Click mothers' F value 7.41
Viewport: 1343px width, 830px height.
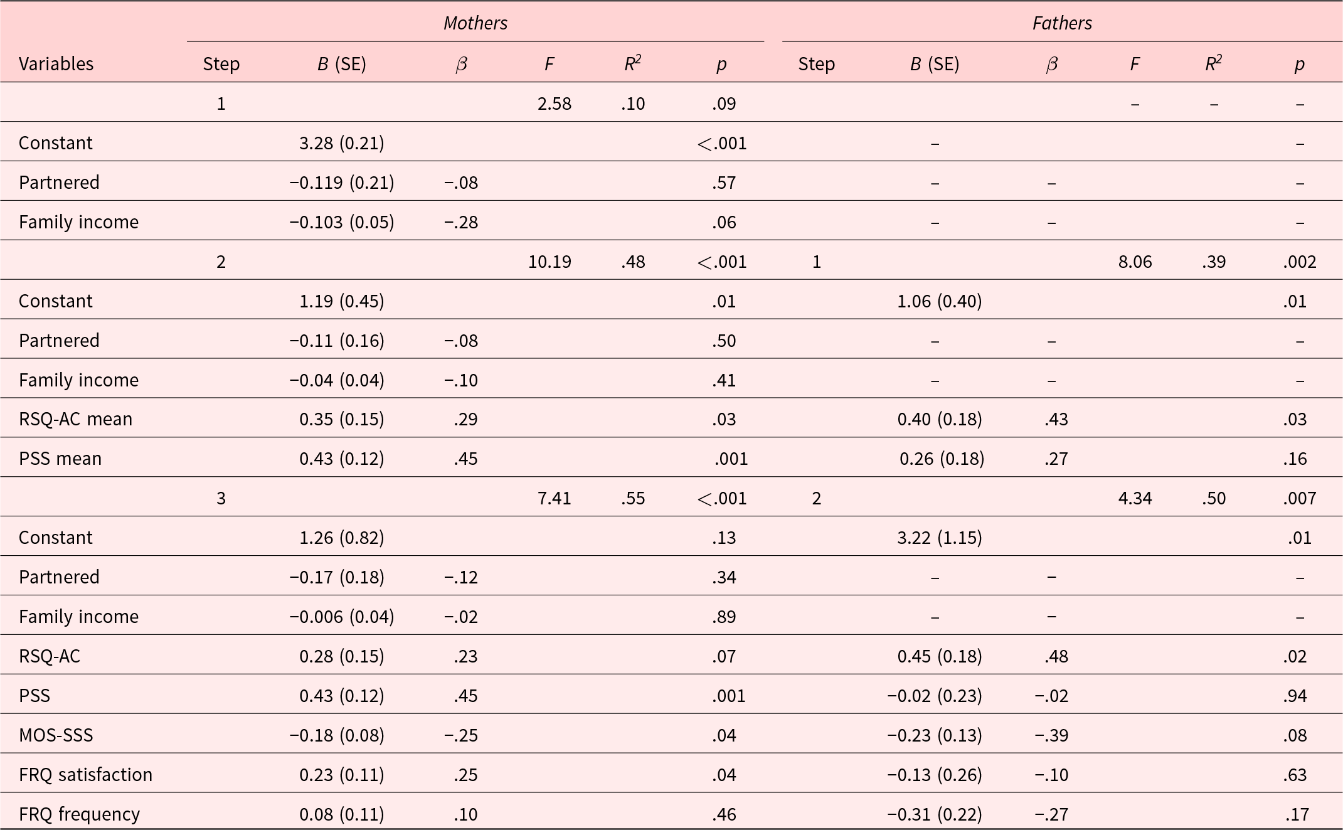coord(555,498)
